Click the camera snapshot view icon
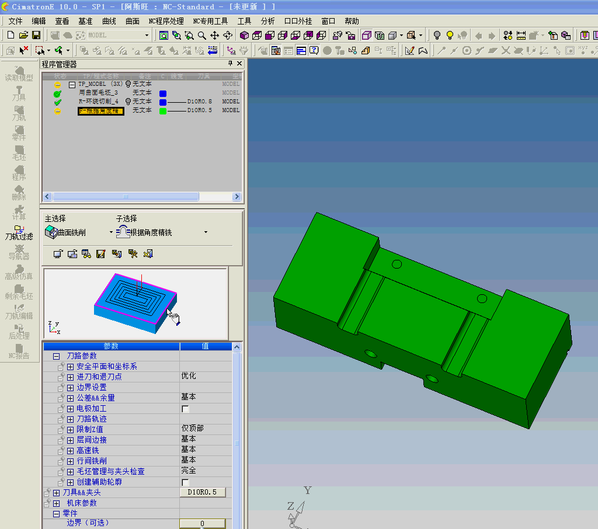 tap(350, 36)
